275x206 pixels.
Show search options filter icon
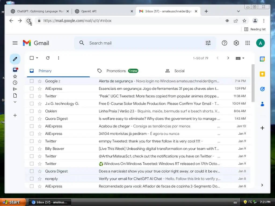pyautogui.click(x=208, y=43)
